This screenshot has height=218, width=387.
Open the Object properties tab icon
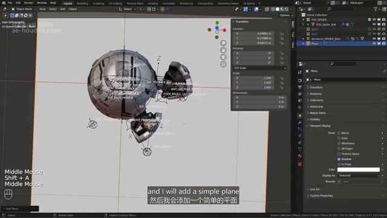(300, 116)
